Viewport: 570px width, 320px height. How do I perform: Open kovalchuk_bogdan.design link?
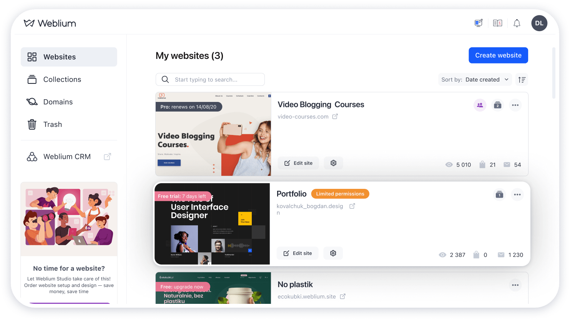[310, 209]
